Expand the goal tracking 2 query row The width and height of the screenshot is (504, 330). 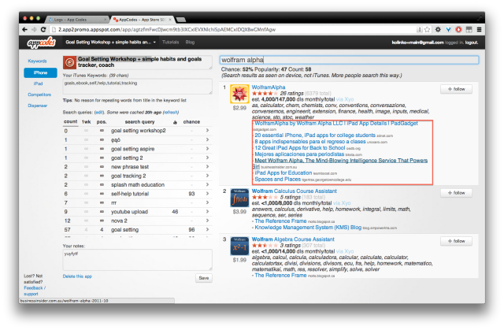207,176
